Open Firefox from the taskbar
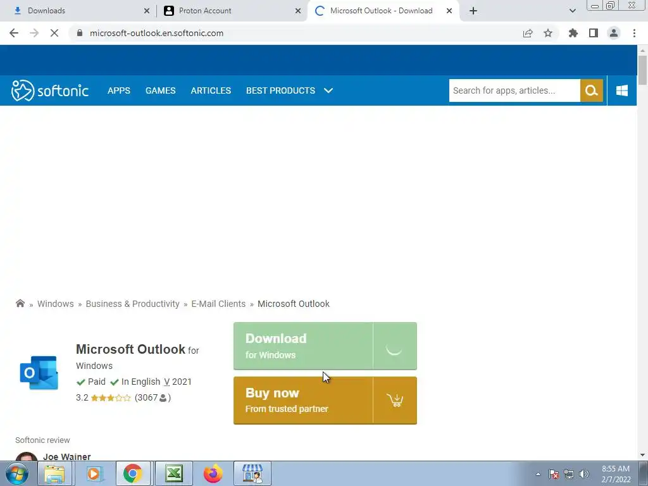 pos(213,473)
